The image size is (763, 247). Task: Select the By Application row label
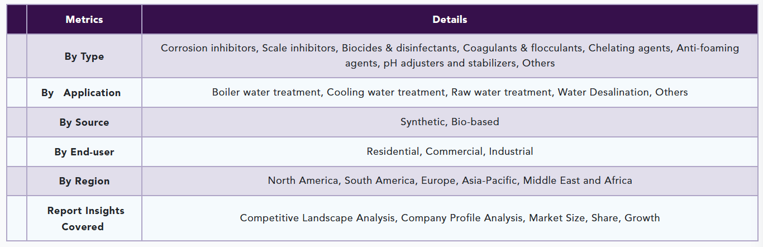click(81, 93)
